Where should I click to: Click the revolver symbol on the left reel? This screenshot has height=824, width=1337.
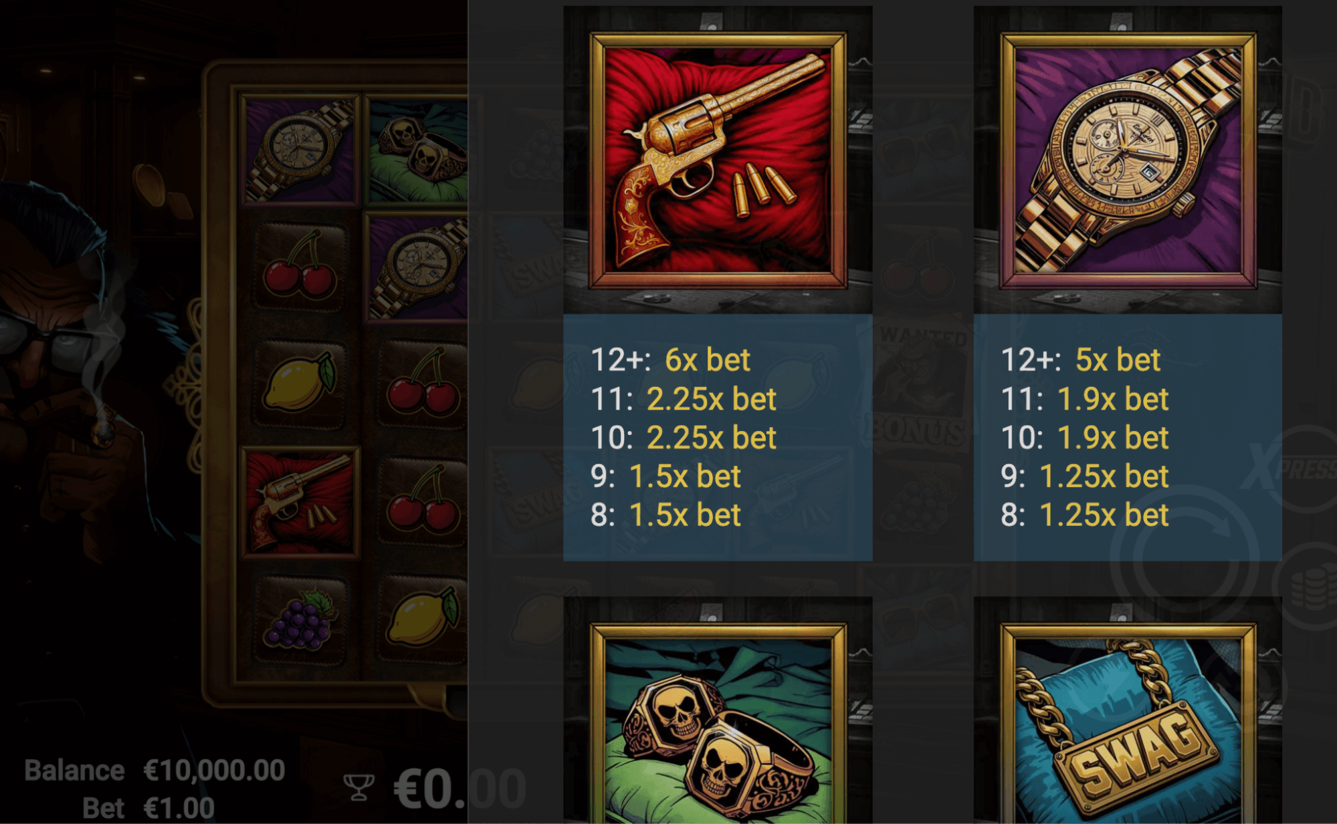(x=300, y=502)
